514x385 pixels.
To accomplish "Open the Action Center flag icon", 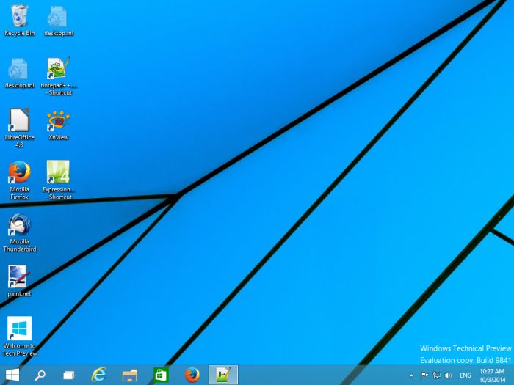I will pyautogui.click(x=424, y=375).
